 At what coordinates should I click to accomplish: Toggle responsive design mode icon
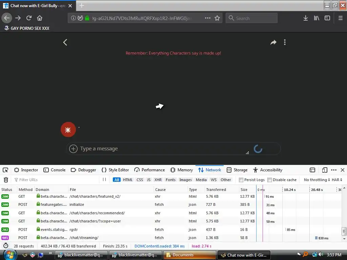pos(324,170)
